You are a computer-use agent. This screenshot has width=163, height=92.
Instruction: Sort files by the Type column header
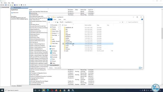pos(98,25)
